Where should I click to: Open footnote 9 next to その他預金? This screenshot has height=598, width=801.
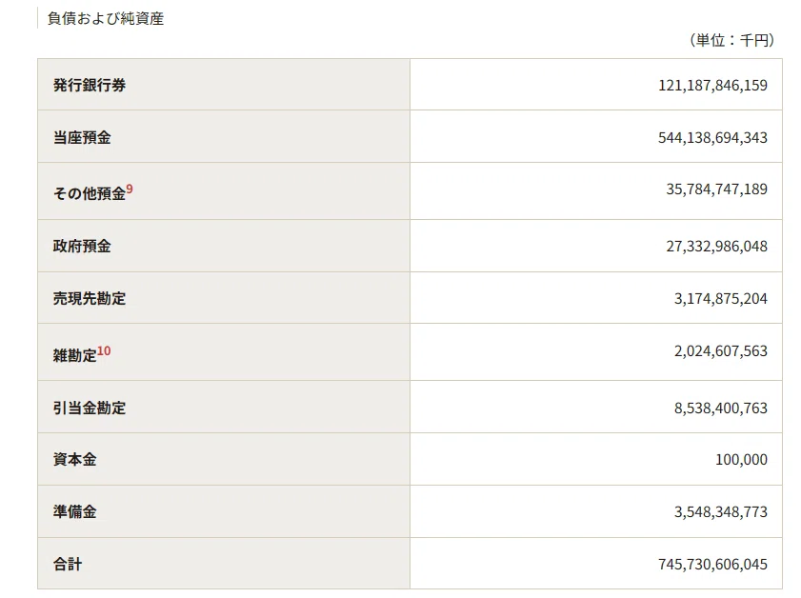pyautogui.click(x=130, y=189)
